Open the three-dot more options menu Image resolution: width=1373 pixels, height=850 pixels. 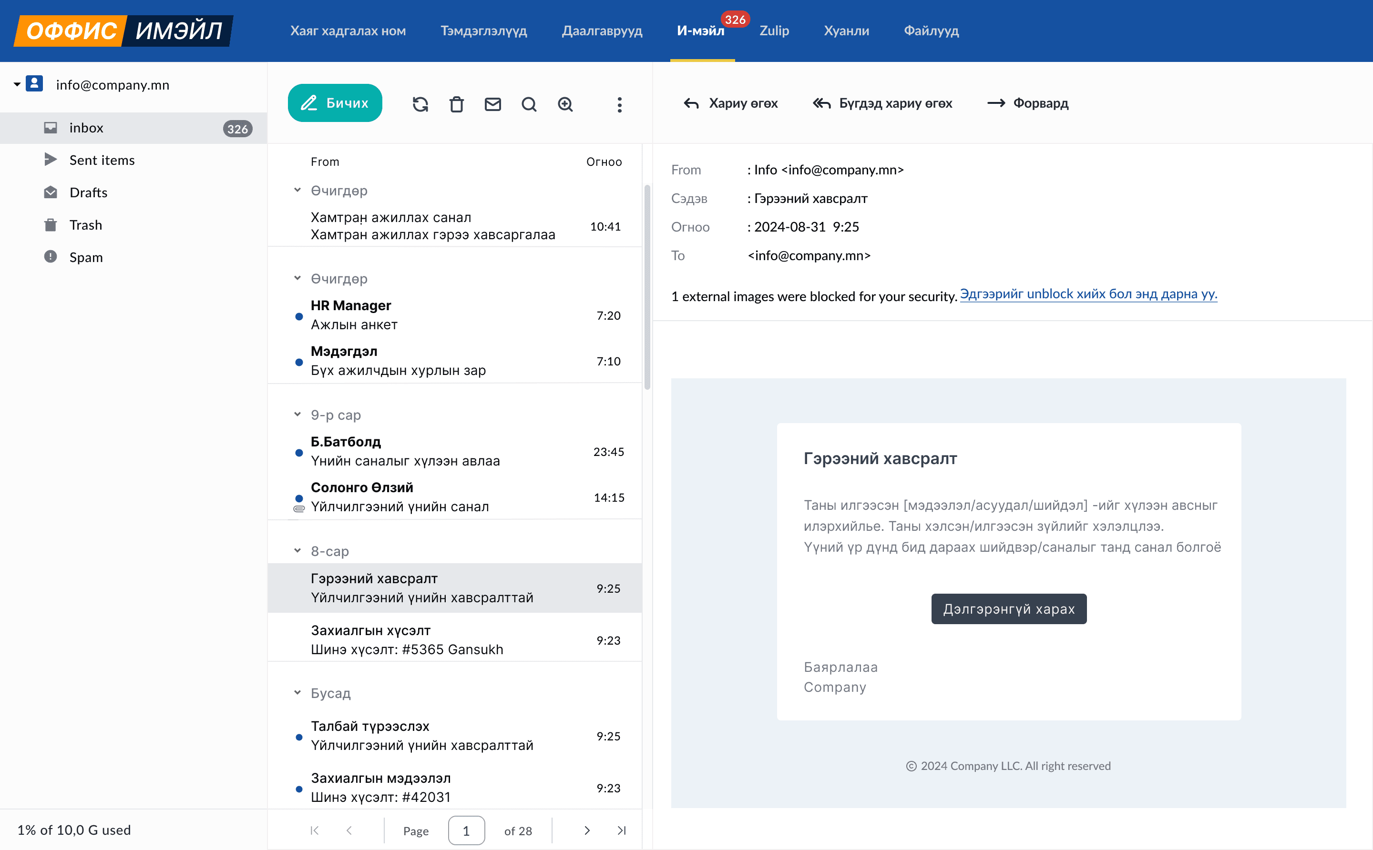point(619,104)
